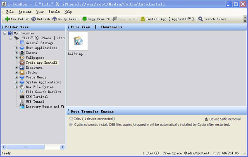Click the green New Folder plus icon
The image size is (248, 157).
7,19
